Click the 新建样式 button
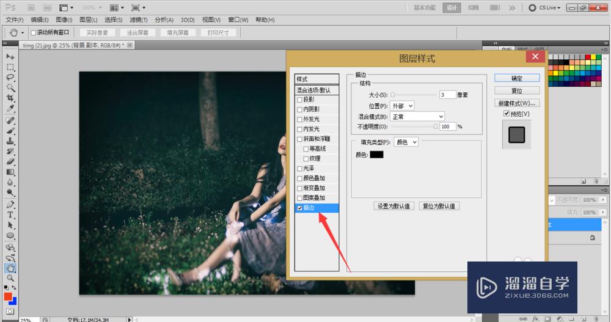 (517, 103)
